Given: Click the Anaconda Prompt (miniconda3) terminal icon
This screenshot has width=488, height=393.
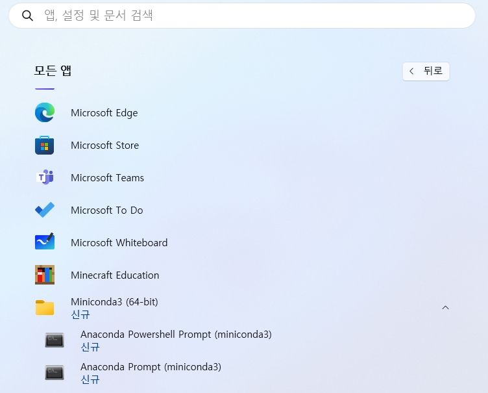Looking at the screenshot, I should point(55,372).
